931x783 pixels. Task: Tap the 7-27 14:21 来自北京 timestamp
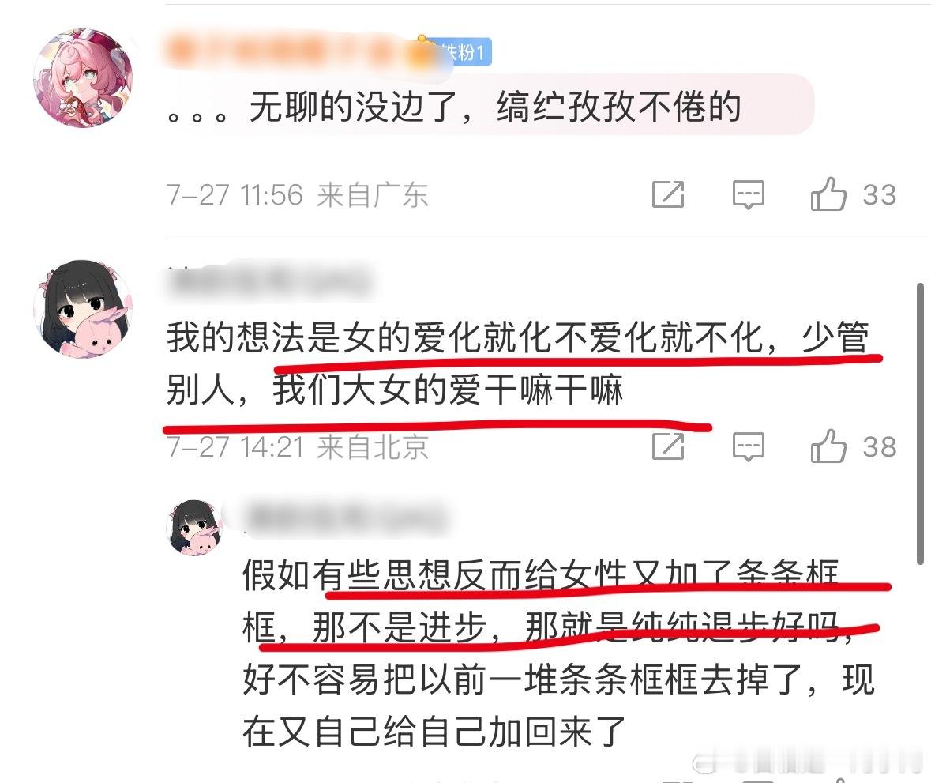pos(297,446)
